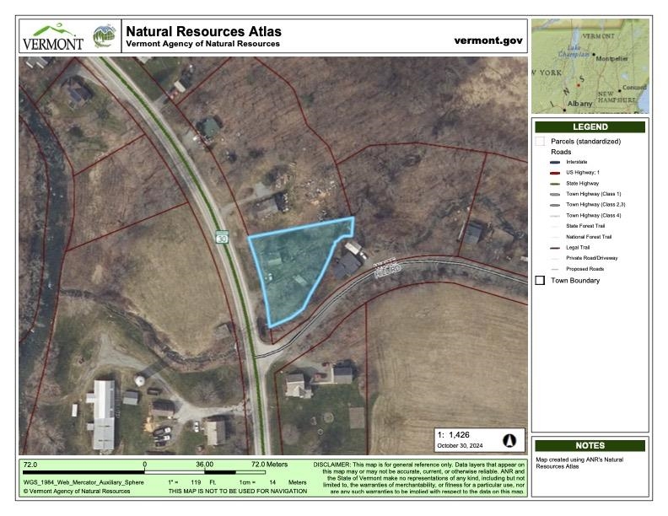Toggle the Parcels (standardized) legend box
This screenshot has width=668, height=516.
540,142
